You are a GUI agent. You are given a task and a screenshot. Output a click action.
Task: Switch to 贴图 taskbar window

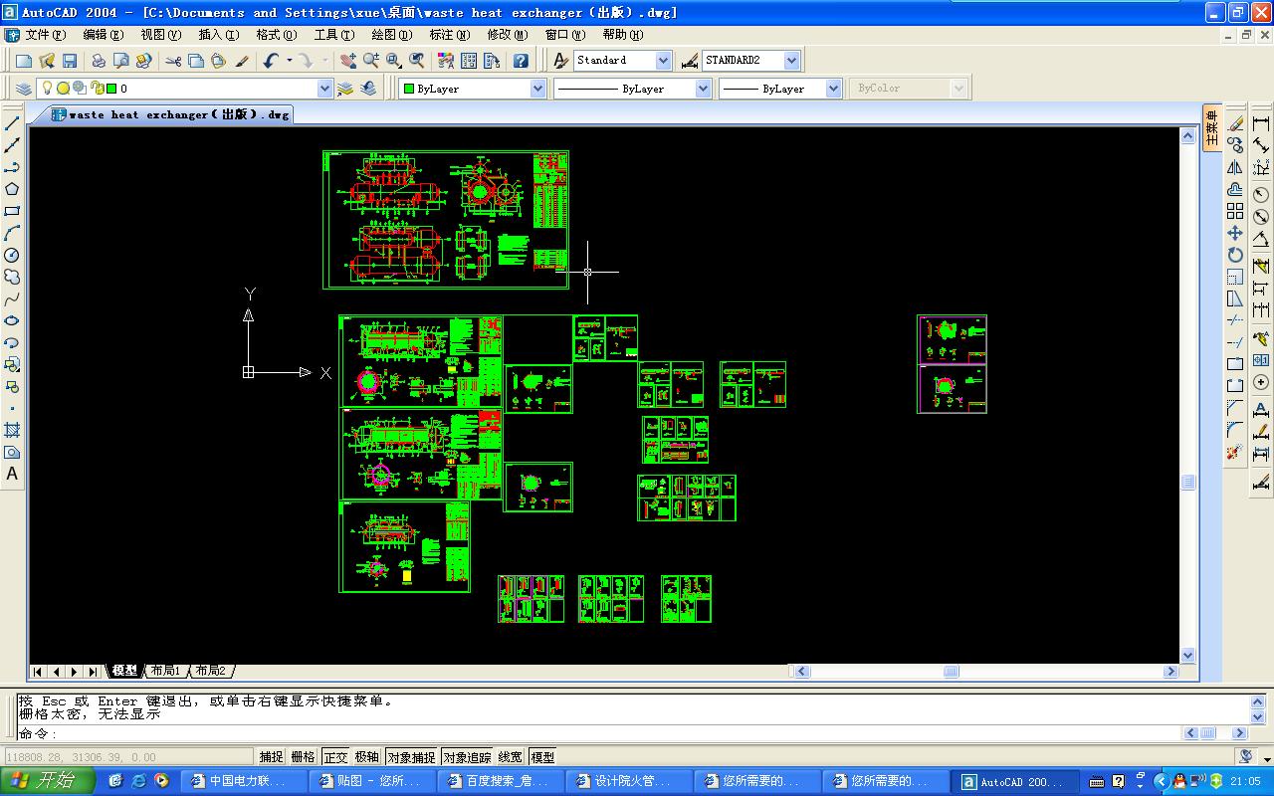(x=374, y=781)
